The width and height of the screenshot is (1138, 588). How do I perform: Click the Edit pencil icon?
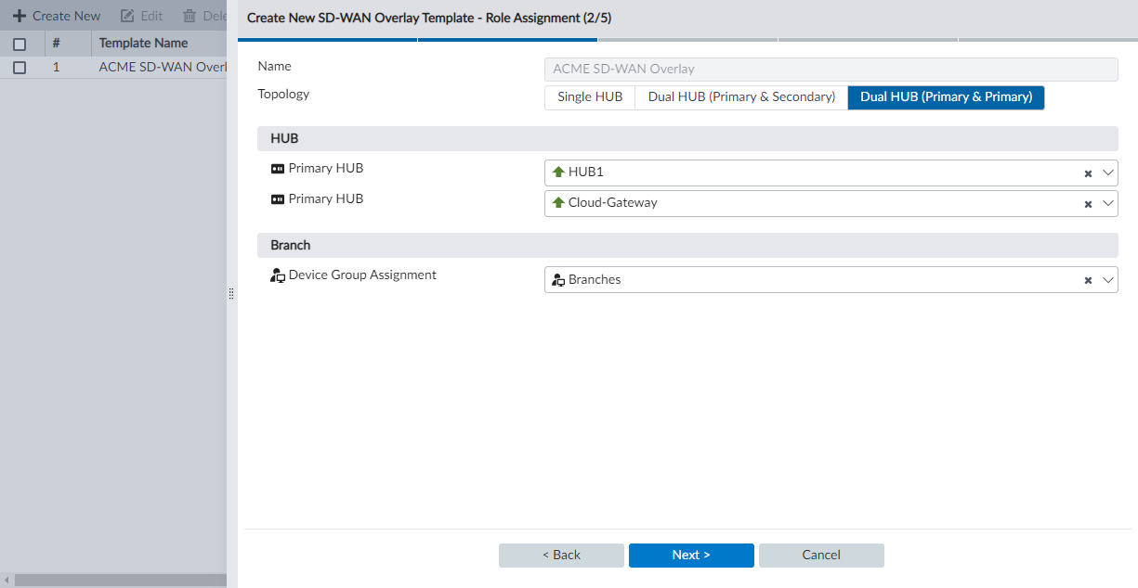coord(128,15)
